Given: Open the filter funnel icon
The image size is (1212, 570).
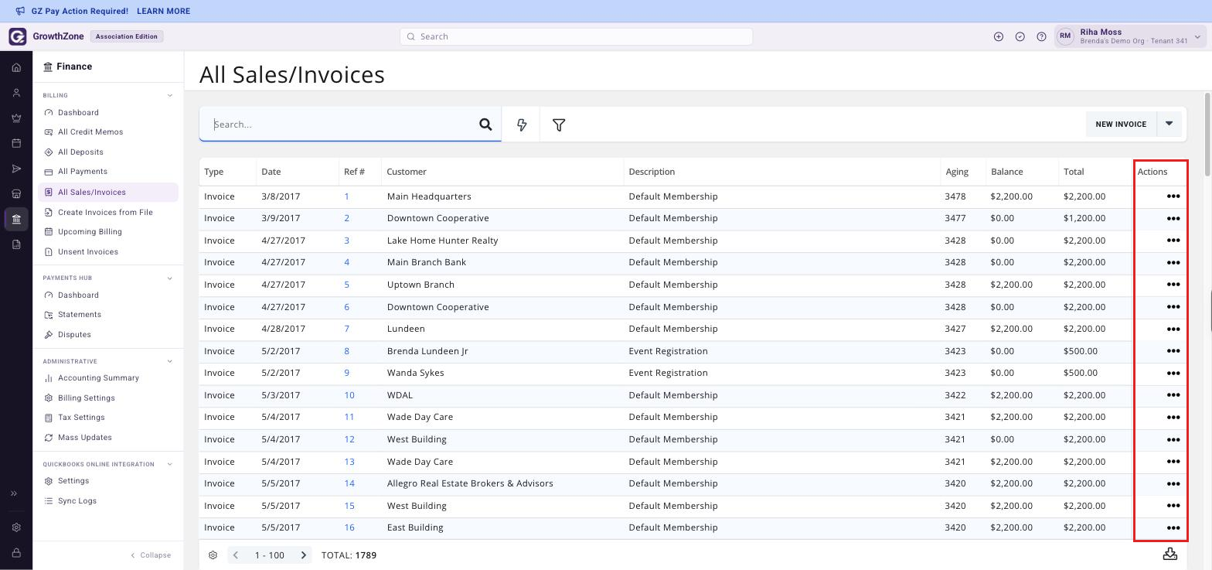Looking at the screenshot, I should coord(559,125).
